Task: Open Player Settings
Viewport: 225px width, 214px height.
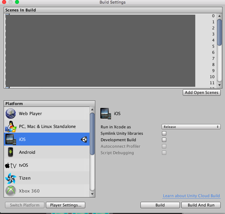Action: [x=66, y=205]
